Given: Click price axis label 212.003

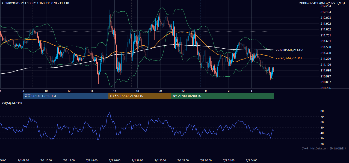Looking at the screenshot, I should click(x=326, y=18).
